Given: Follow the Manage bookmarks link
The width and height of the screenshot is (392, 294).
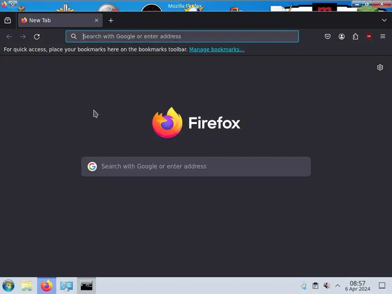Looking at the screenshot, I should (217, 49).
